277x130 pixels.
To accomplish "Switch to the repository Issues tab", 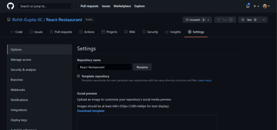I will pos(36,32).
